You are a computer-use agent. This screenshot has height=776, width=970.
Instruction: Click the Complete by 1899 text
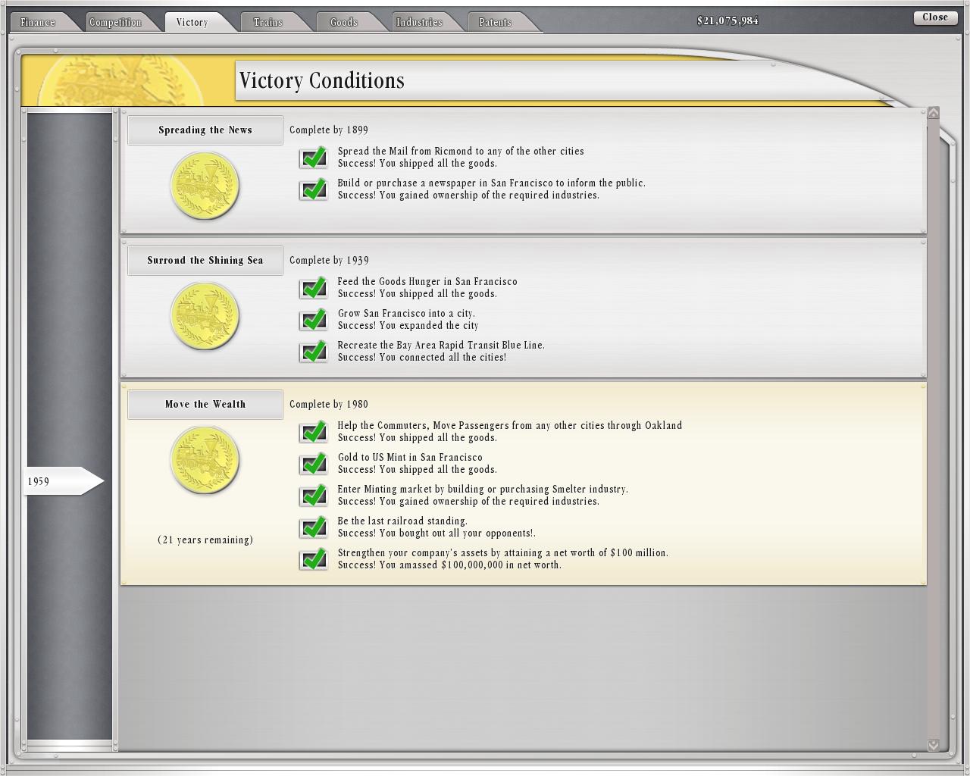click(329, 130)
